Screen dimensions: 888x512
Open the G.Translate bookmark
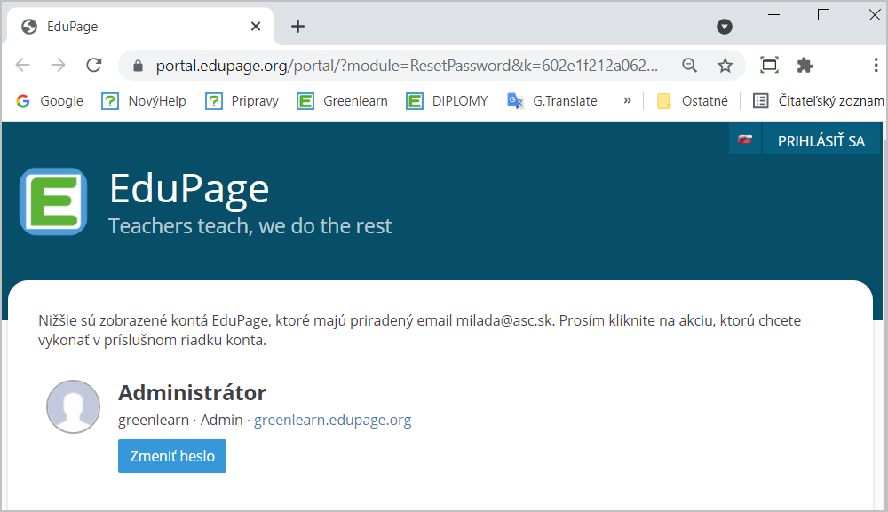point(552,101)
